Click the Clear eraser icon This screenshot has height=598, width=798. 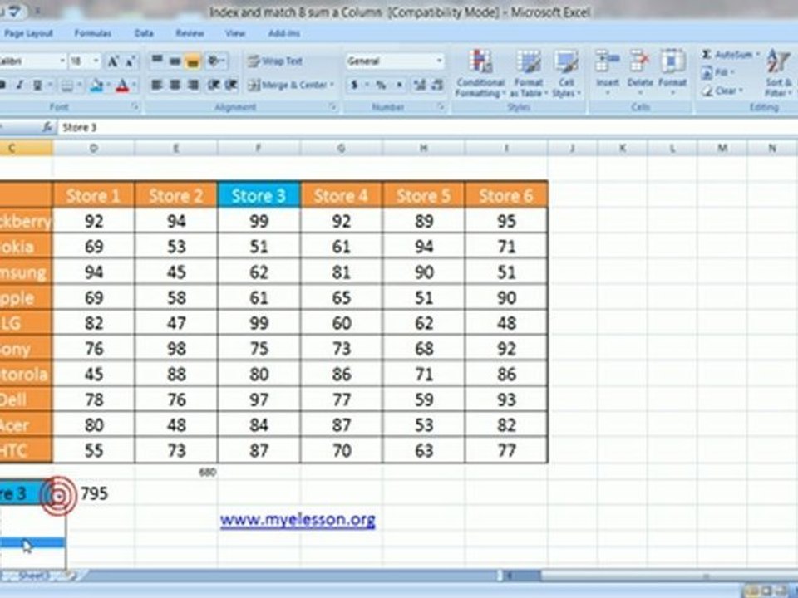(x=707, y=91)
